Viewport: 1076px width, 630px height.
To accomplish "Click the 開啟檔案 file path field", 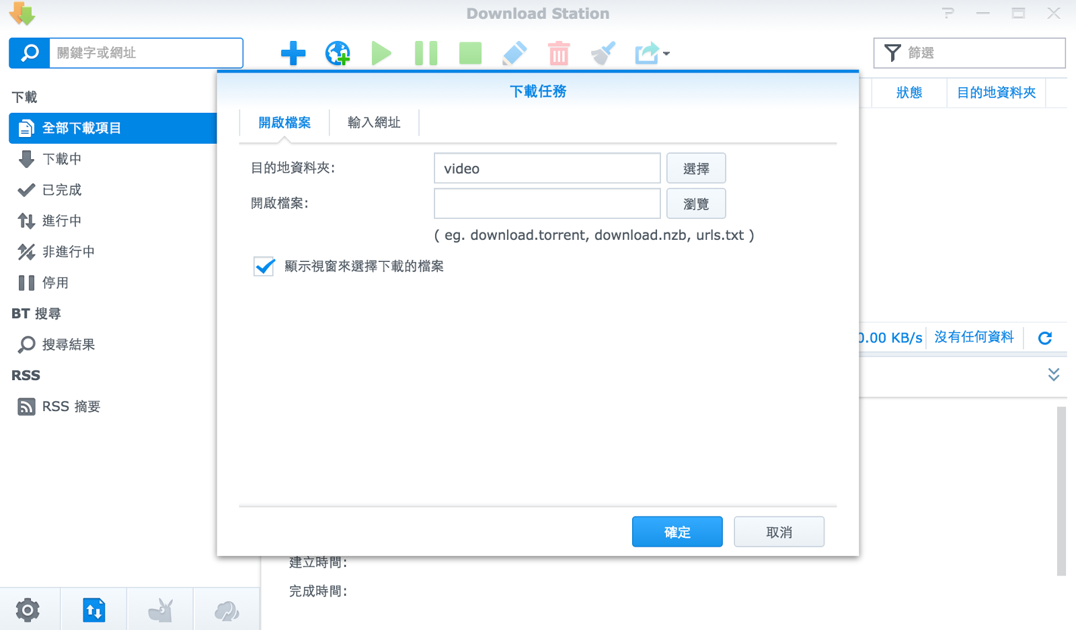I will 547,204.
